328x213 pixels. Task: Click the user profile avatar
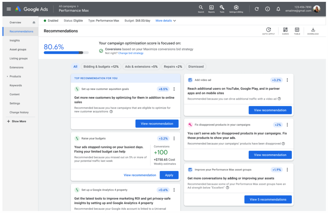pyautogui.click(x=317, y=9)
